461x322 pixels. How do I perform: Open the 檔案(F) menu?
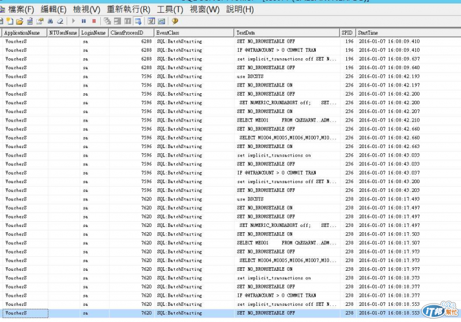pos(21,10)
